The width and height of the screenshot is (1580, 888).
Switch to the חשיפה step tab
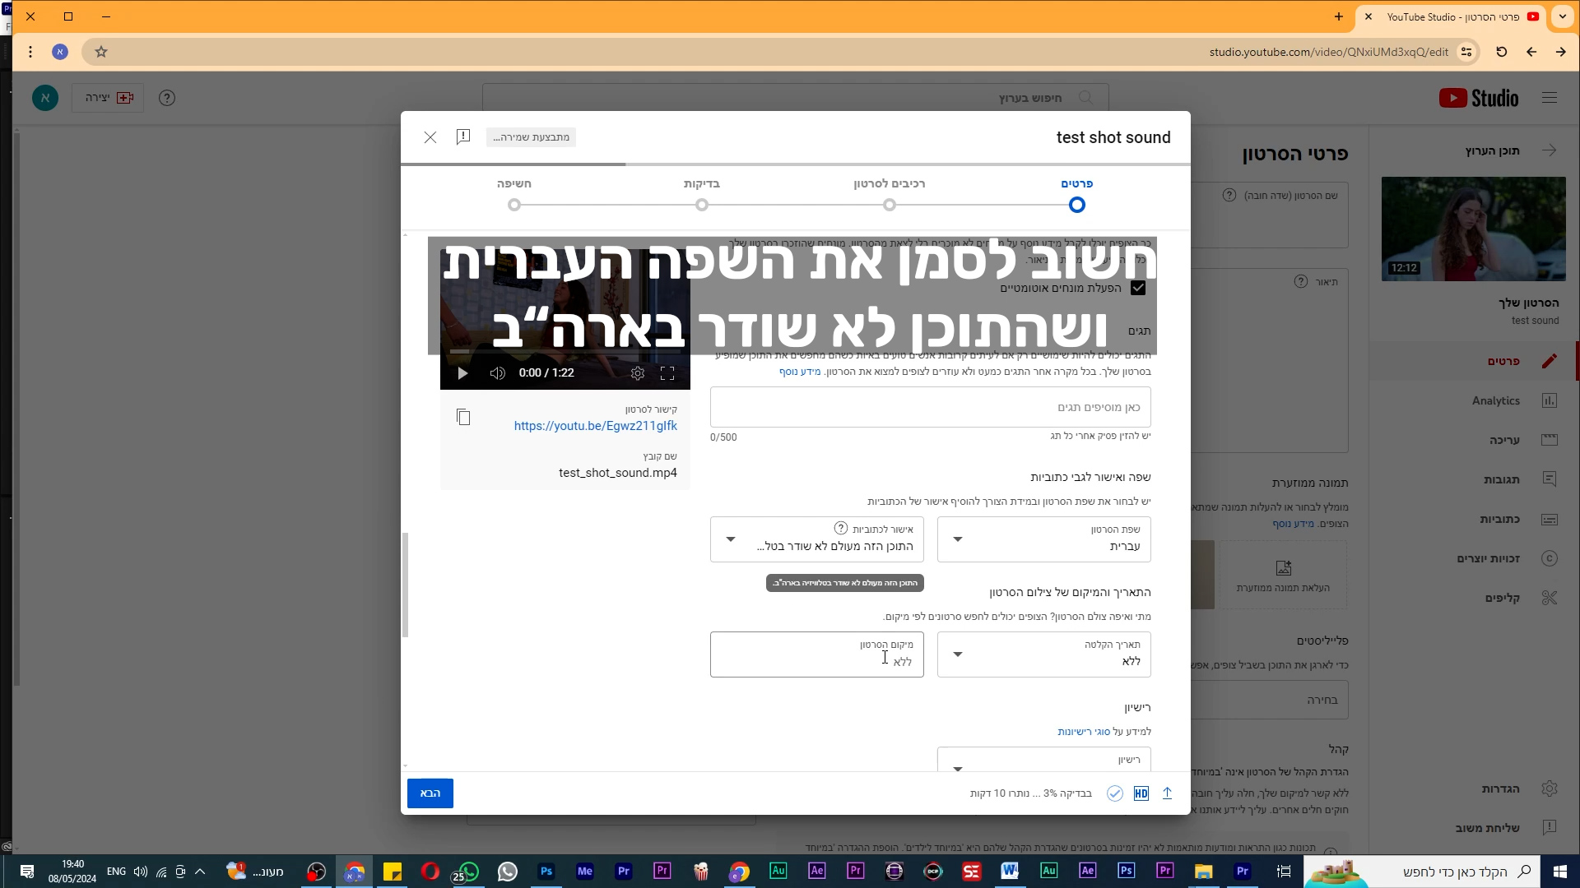(514, 184)
